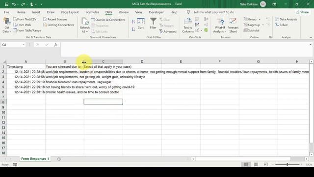Expand the Group dropdown arrow

click(260, 20)
